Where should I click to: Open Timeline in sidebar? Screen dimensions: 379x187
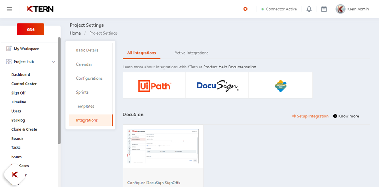coord(19,102)
